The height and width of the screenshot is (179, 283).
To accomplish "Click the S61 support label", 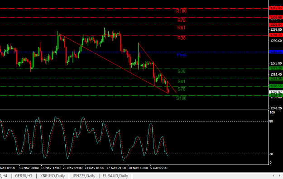I will (182, 82).
